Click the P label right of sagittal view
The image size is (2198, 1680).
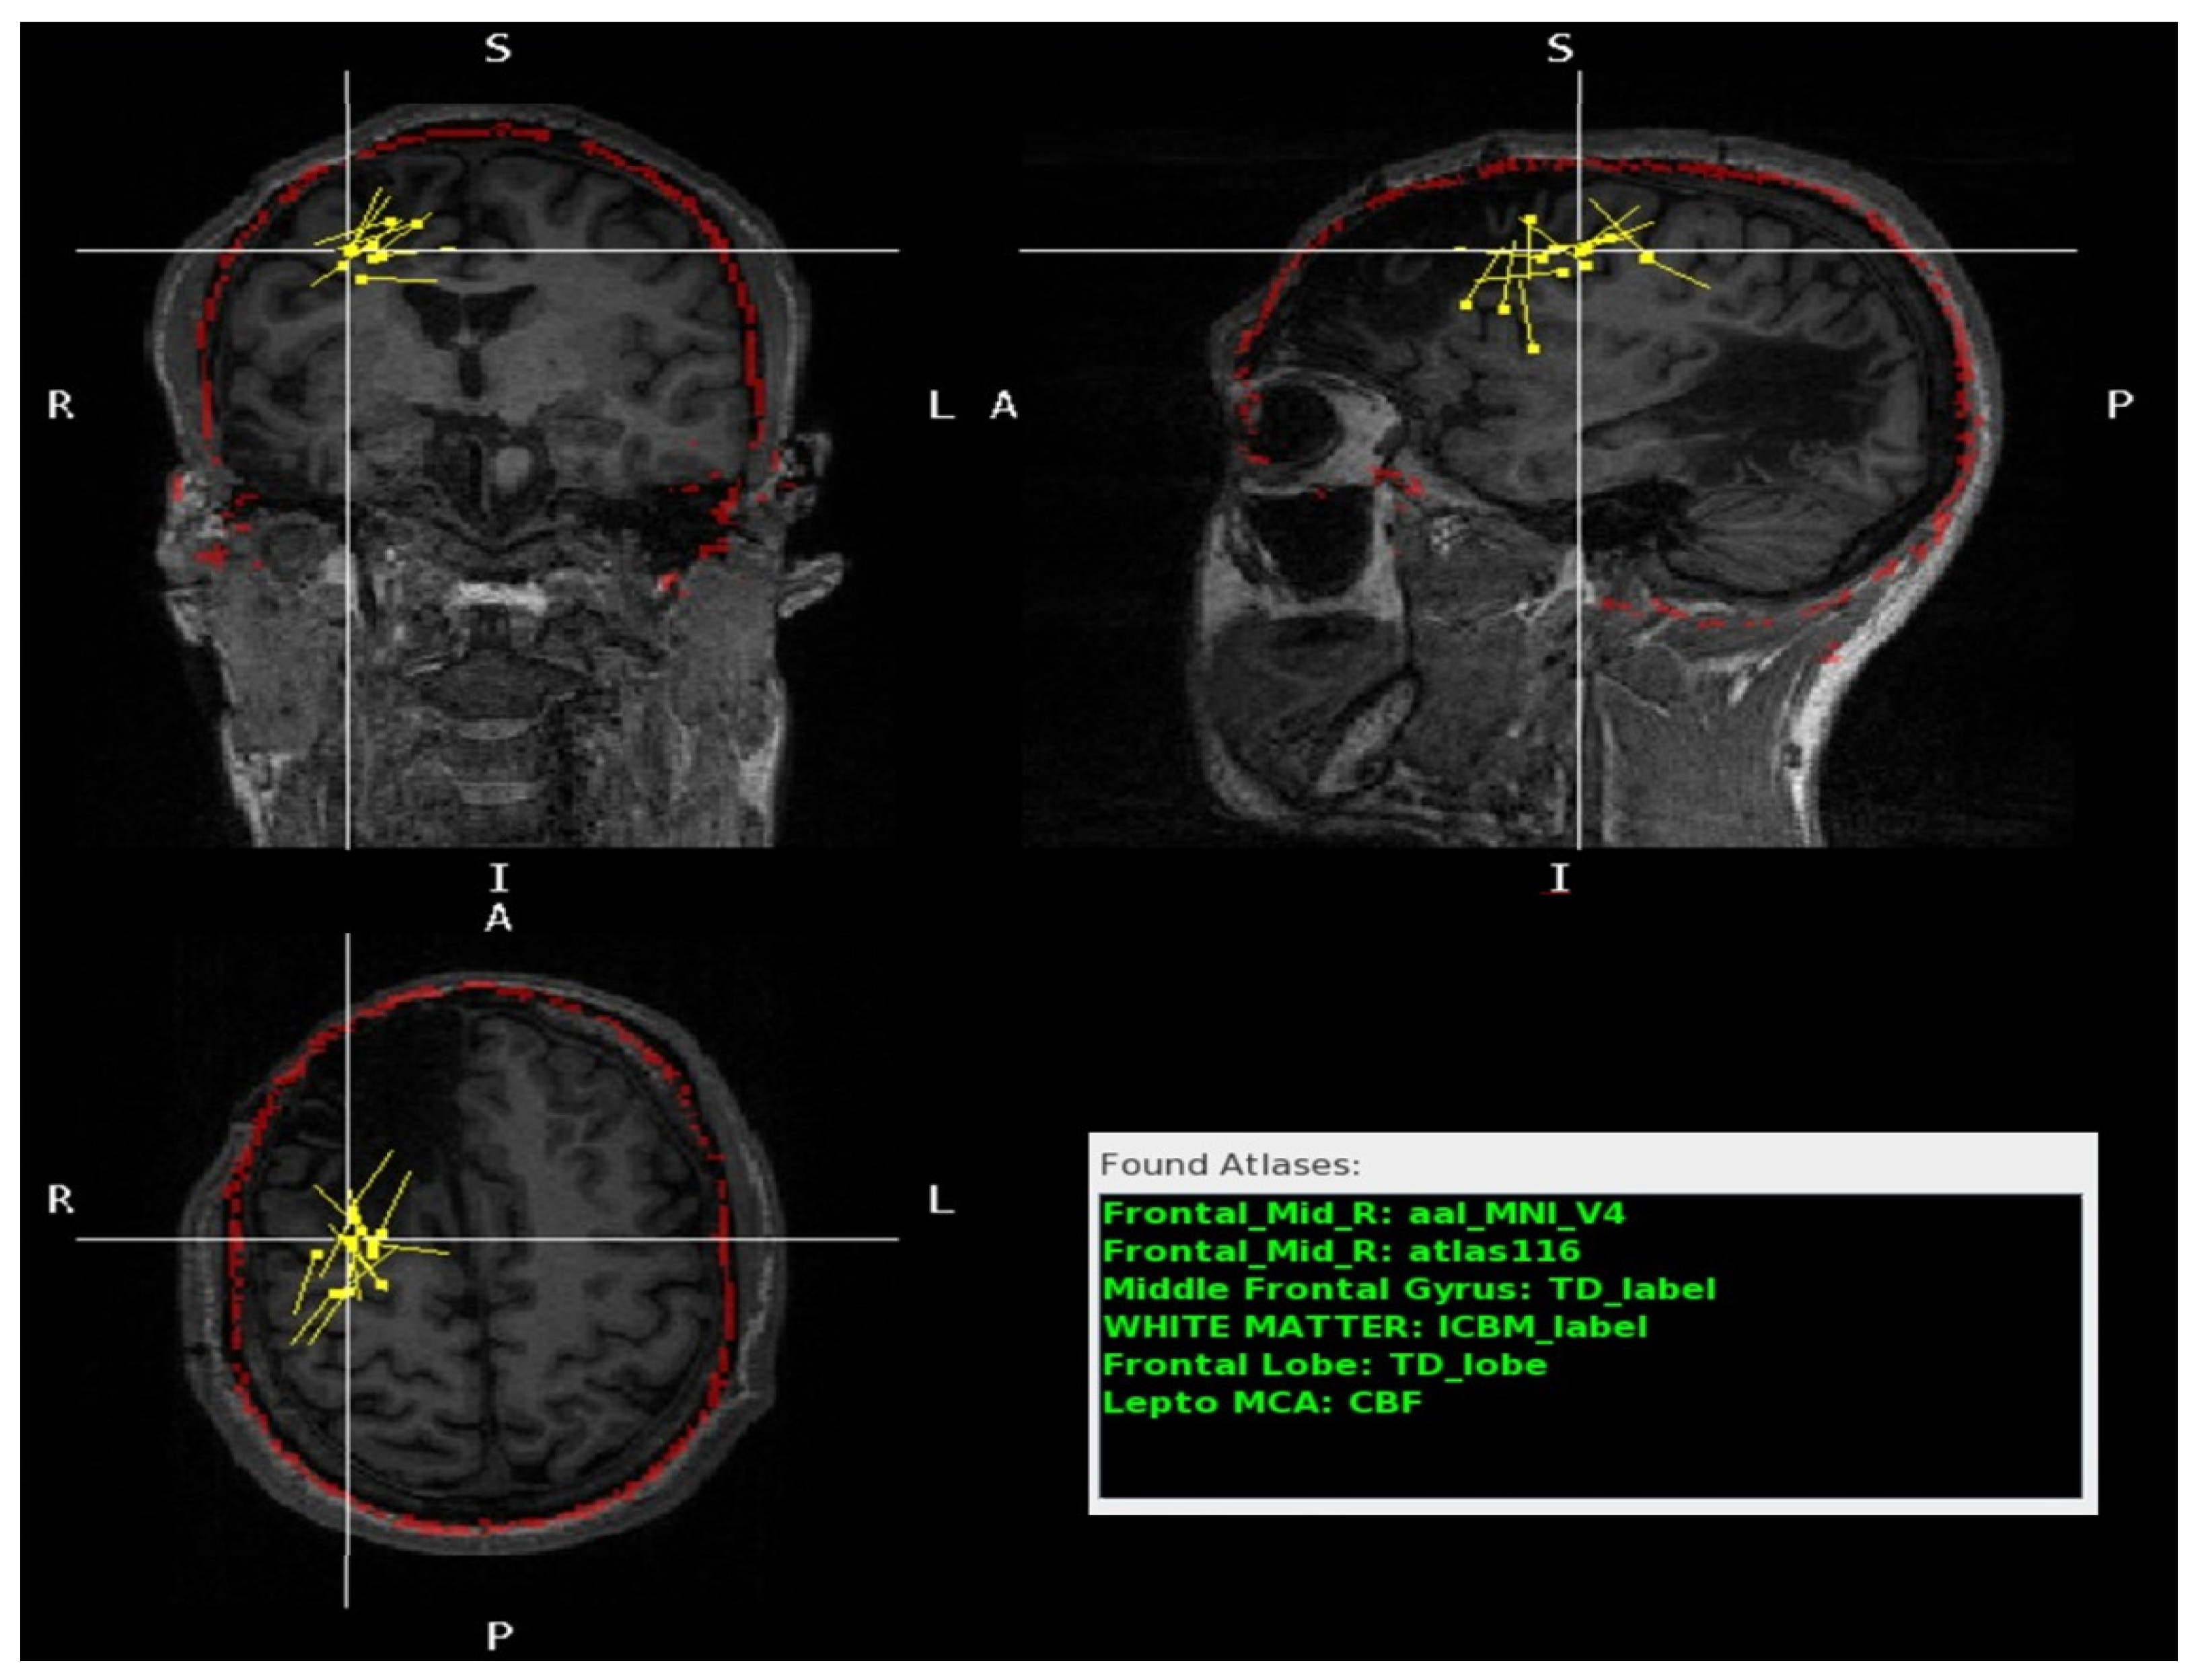(2119, 405)
